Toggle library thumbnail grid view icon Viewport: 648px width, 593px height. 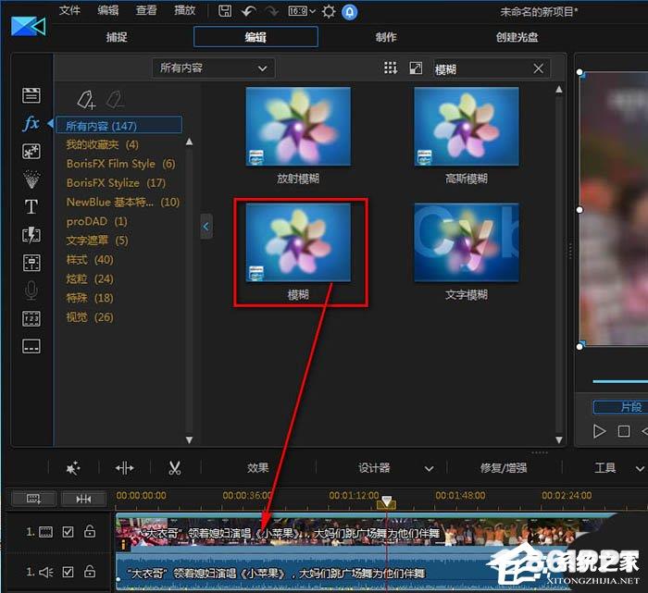coord(391,68)
